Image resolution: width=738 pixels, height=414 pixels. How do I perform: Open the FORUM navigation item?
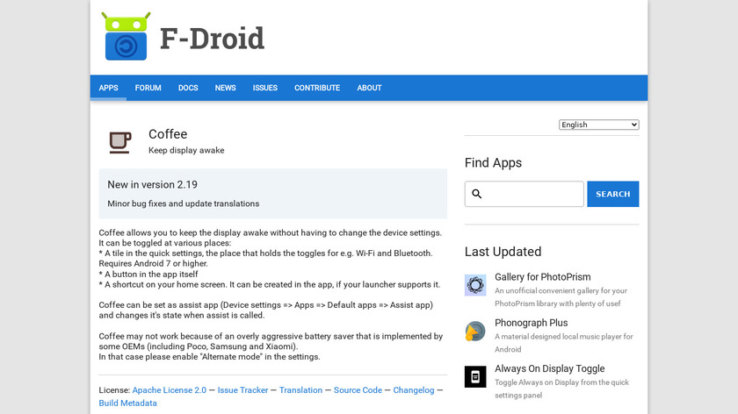coord(148,88)
